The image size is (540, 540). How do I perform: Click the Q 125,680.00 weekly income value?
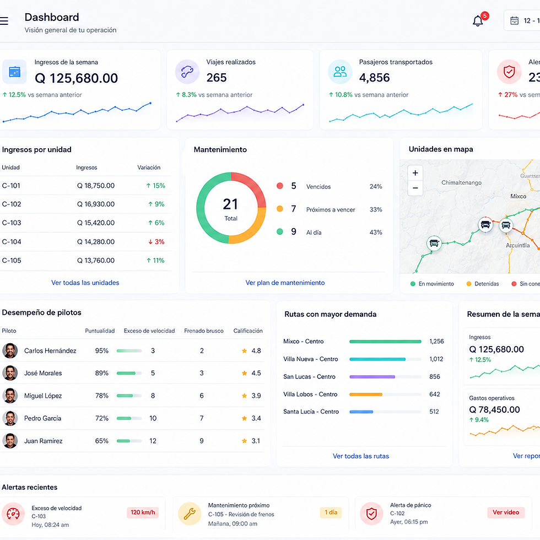point(76,78)
